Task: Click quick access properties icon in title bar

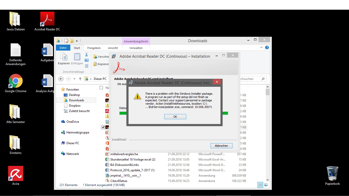Action: [66, 41]
